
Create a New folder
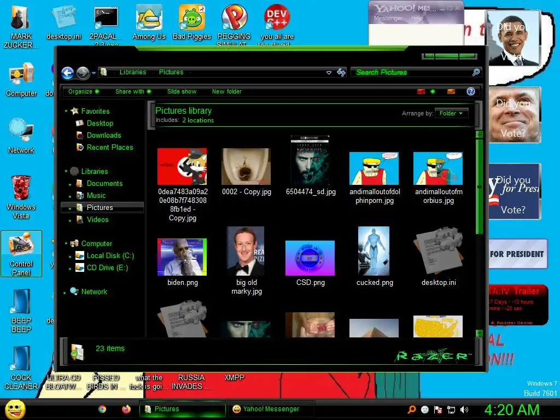pyautogui.click(x=227, y=91)
